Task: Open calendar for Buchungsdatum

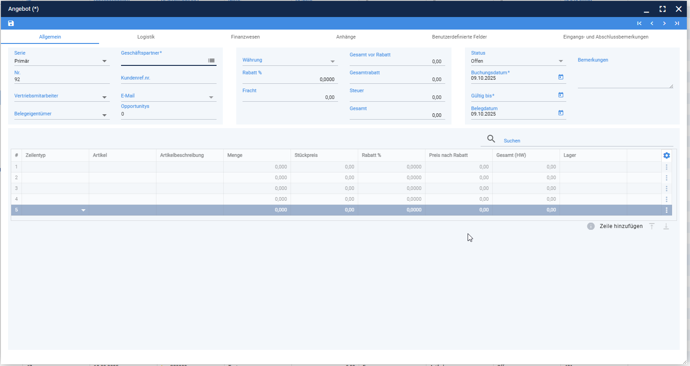Action: click(x=560, y=77)
